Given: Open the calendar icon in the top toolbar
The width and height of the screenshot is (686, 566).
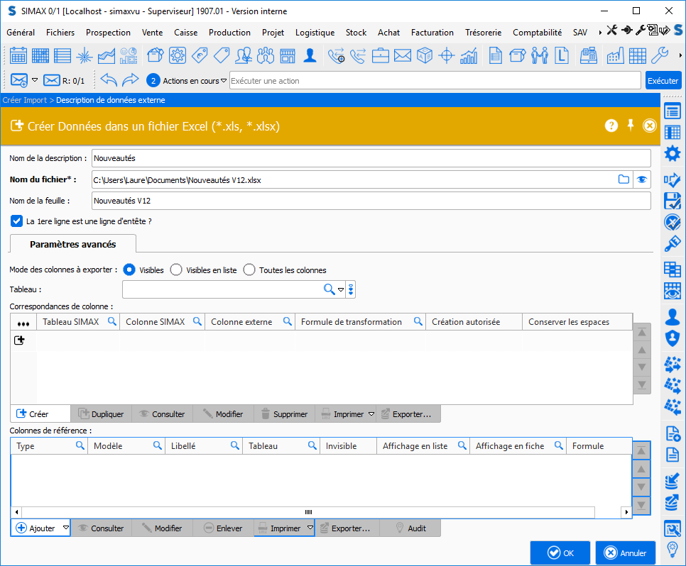Looking at the screenshot, I should pos(18,55).
